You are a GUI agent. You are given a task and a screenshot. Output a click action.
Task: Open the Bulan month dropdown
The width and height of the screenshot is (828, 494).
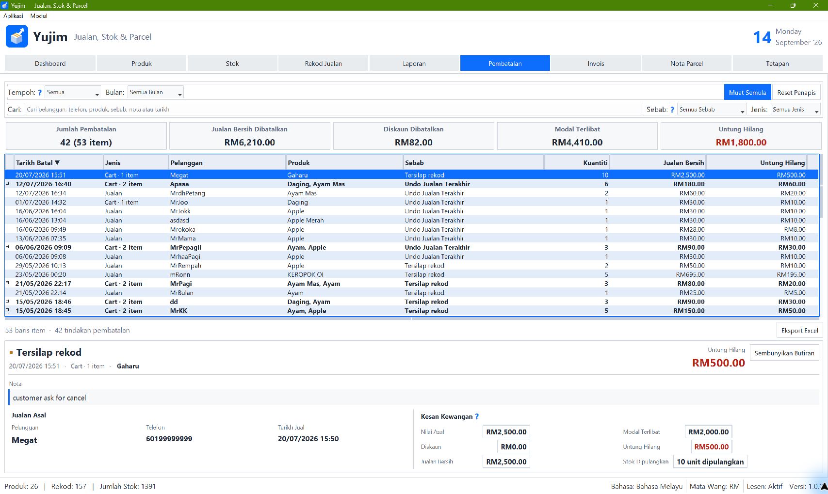(156, 93)
